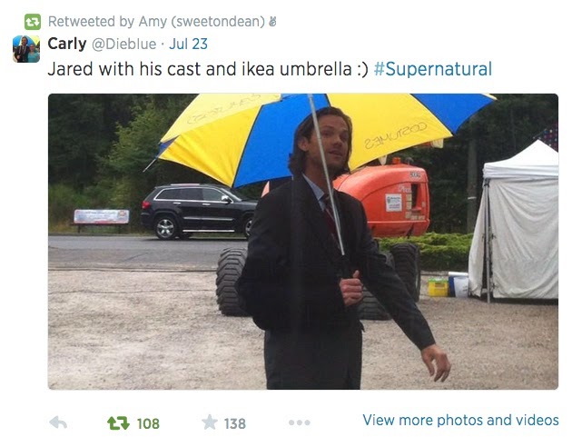
Task: Click the white tent in the photo
Action: tap(514, 223)
